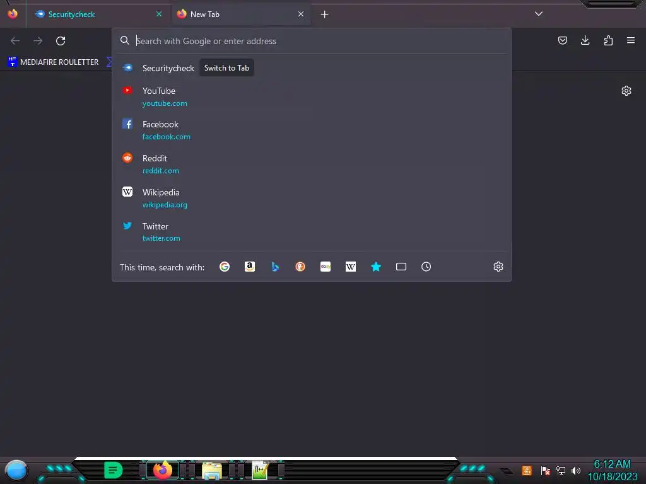Open the Start orb on taskbar
The height and width of the screenshot is (484, 646).
point(16,470)
